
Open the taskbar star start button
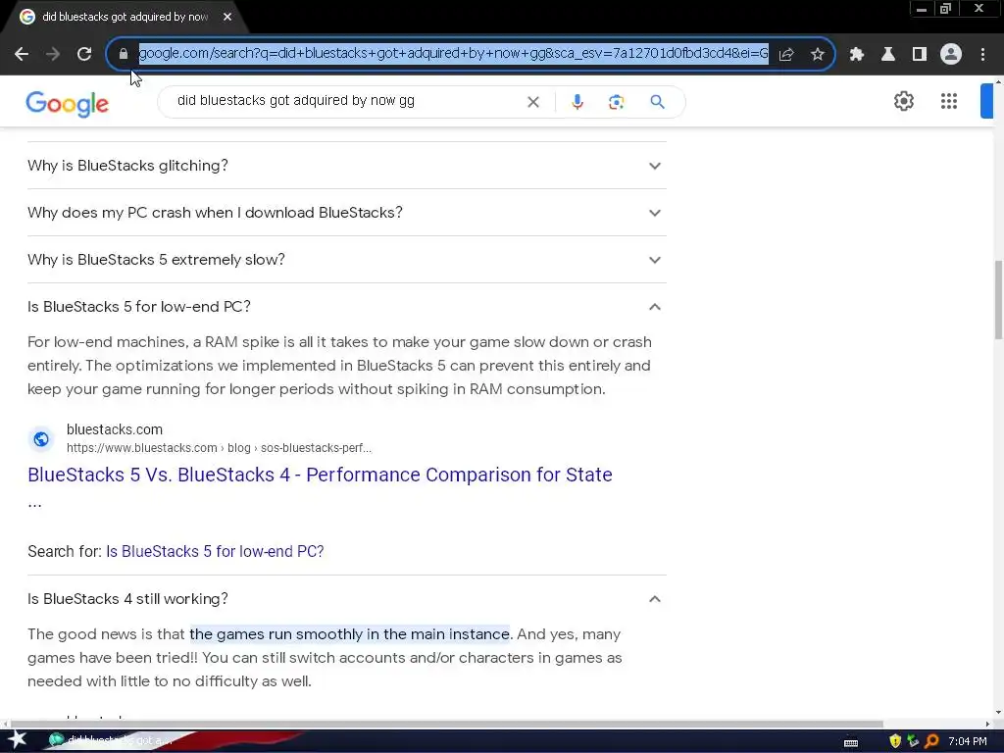(x=18, y=740)
